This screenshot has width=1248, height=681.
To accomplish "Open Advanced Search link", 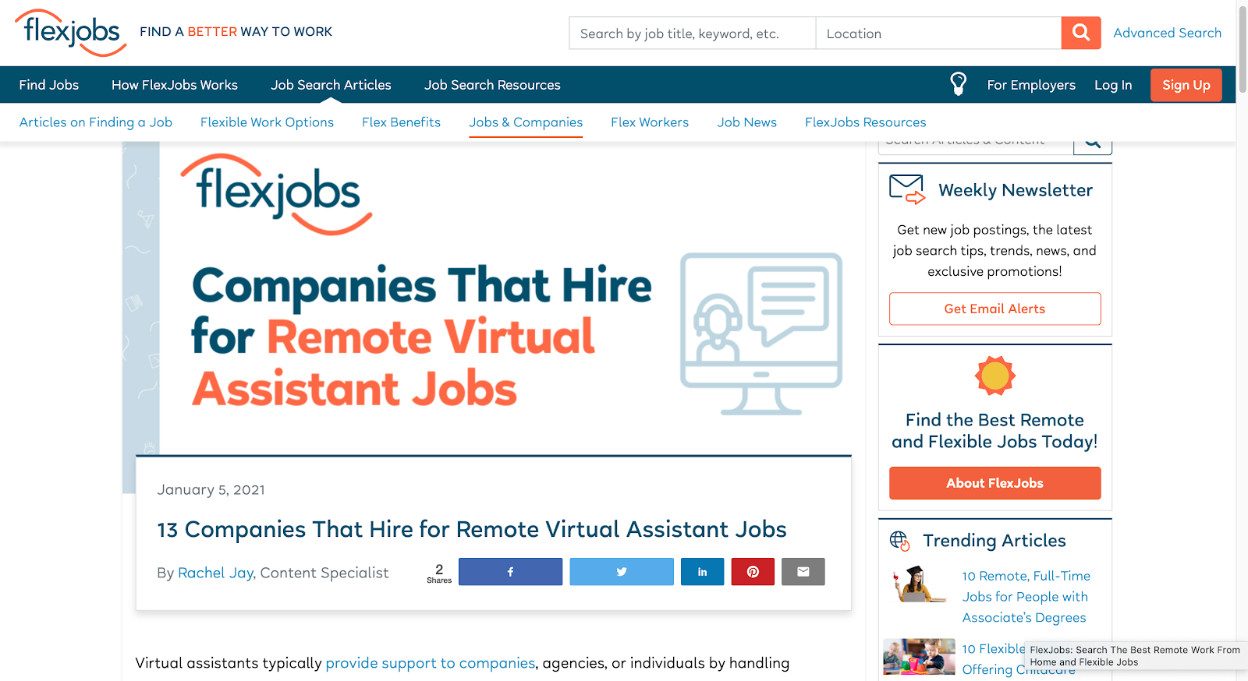I will tap(1167, 33).
